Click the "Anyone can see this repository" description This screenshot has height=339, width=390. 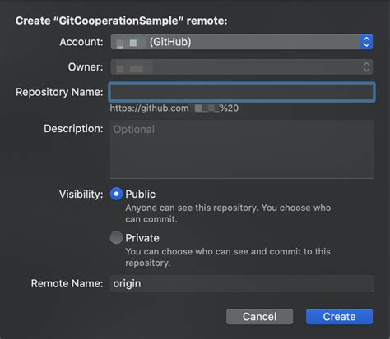point(228,213)
